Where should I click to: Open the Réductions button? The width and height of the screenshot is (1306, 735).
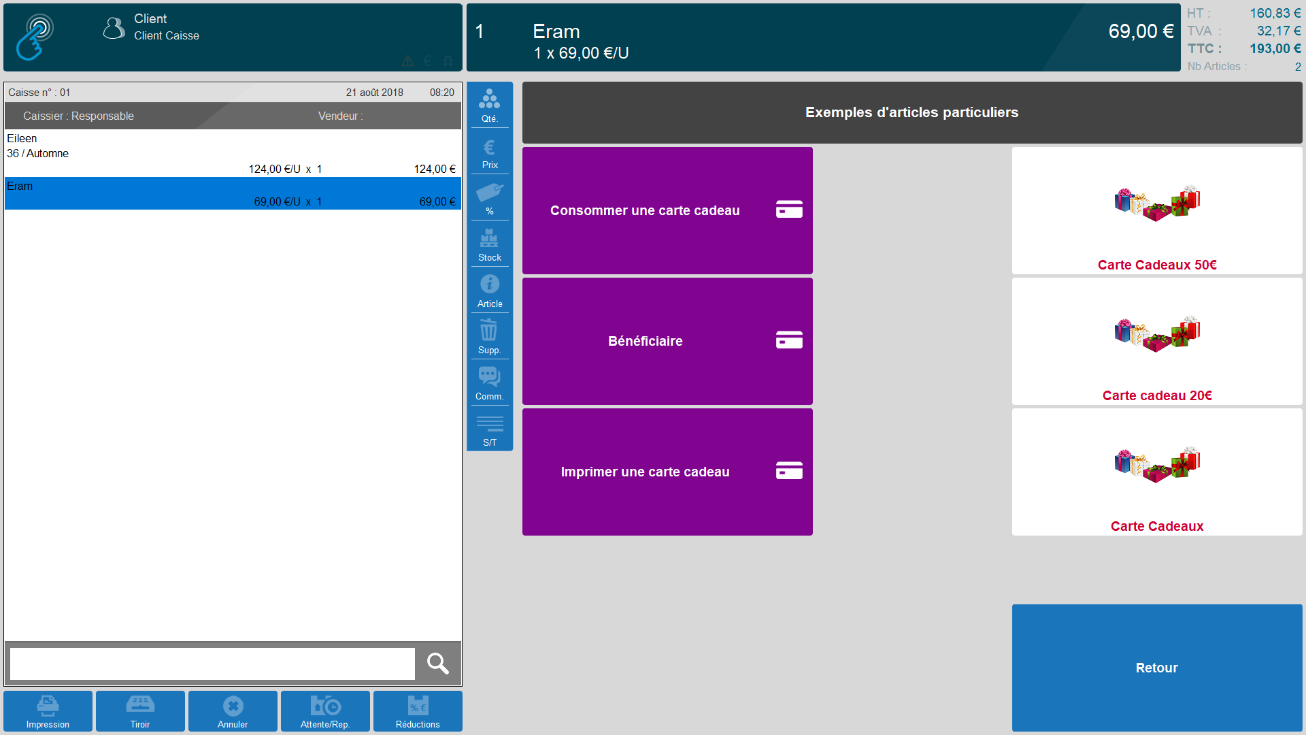(x=418, y=711)
